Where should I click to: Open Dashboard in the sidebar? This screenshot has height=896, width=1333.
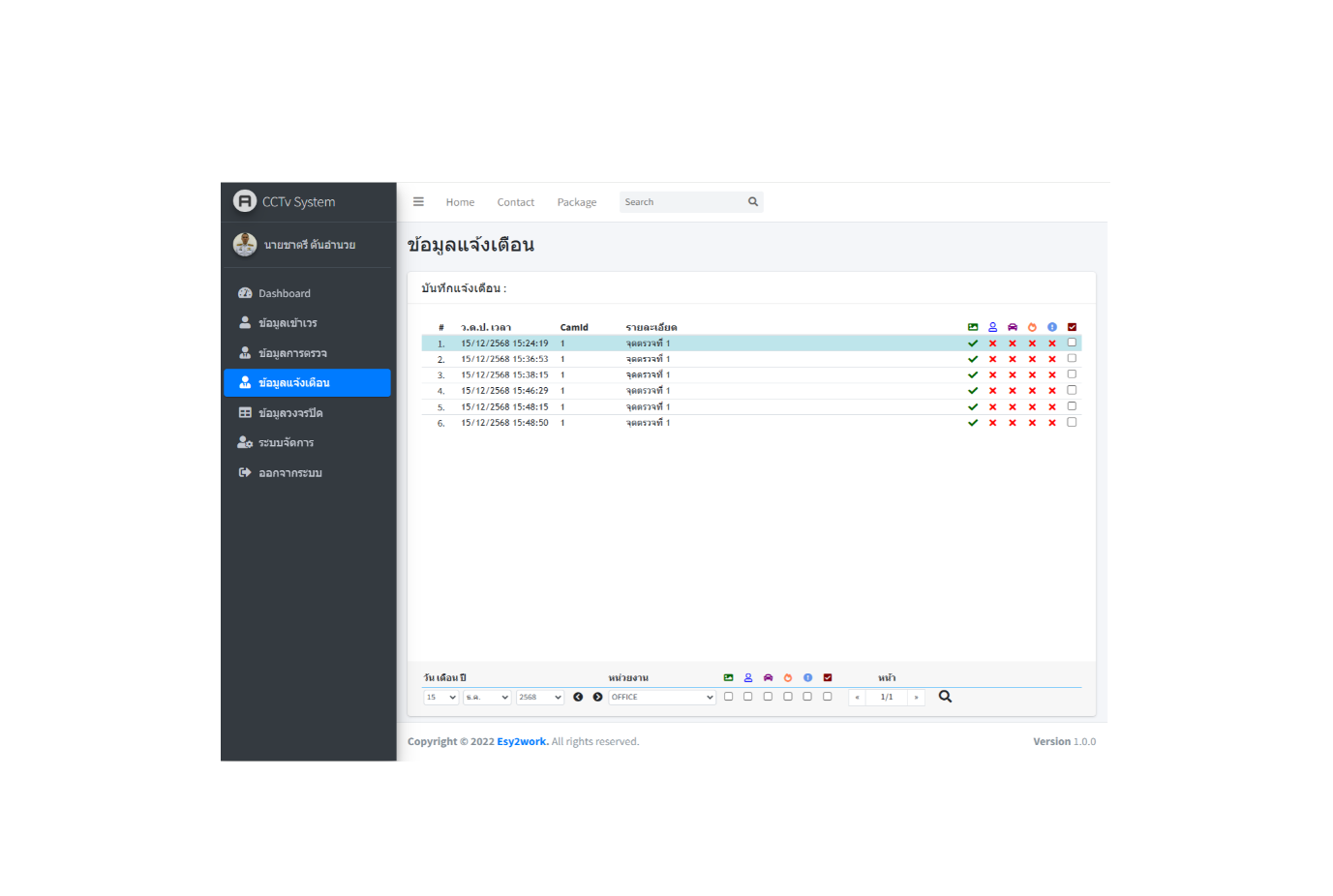pos(285,293)
